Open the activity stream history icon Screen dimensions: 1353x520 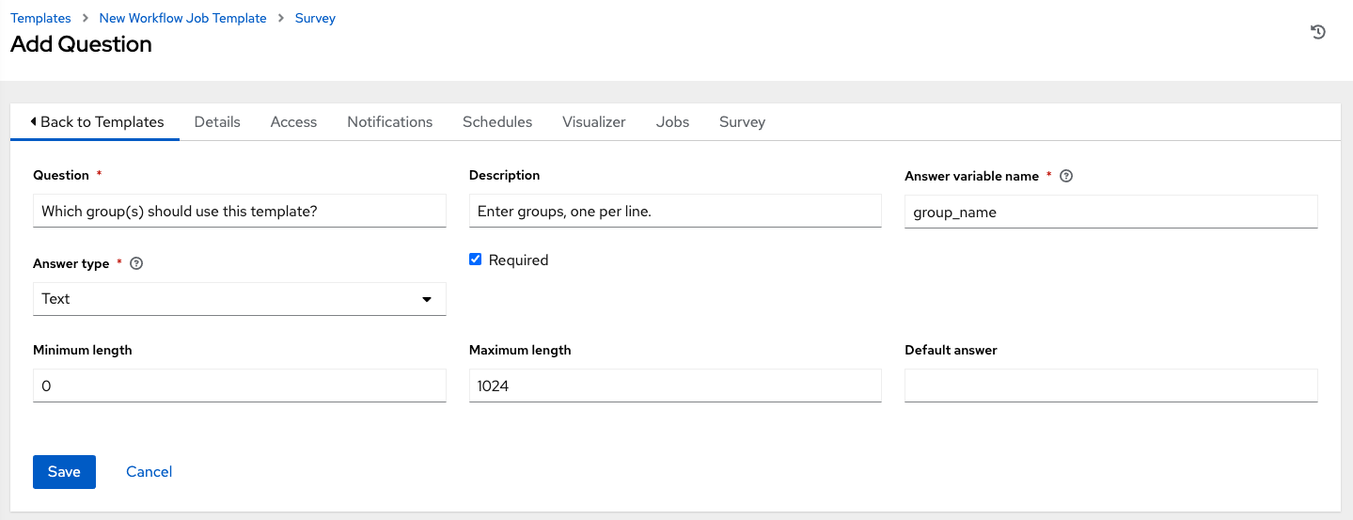(x=1318, y=32)
